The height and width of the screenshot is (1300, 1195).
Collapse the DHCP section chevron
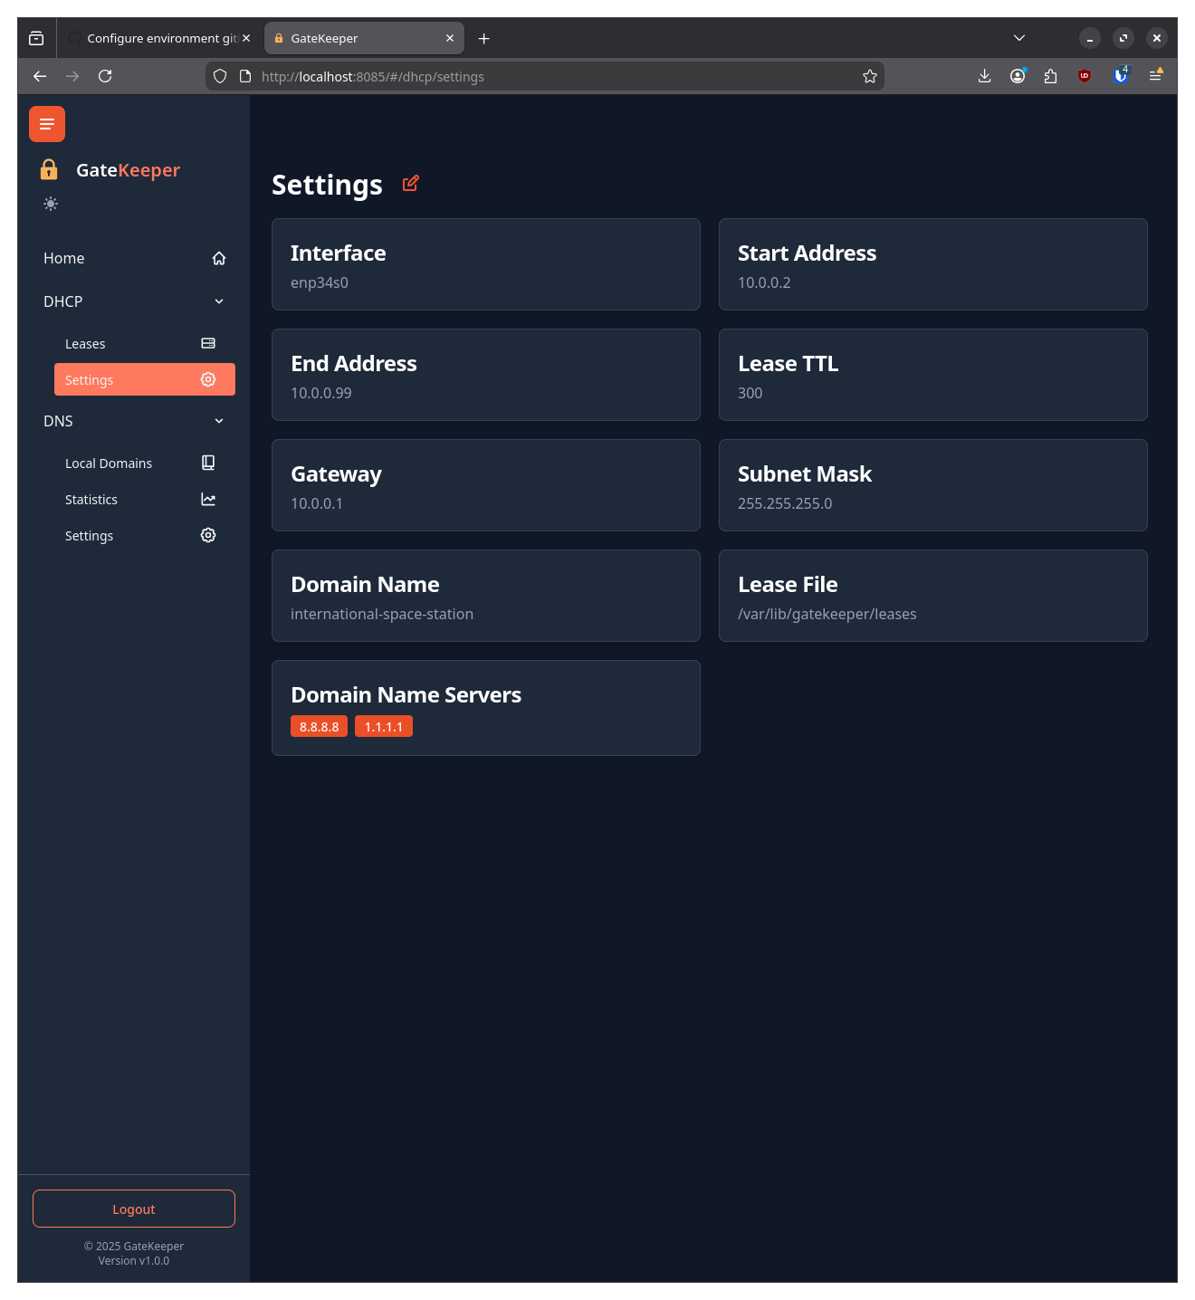tap(218, 301)
